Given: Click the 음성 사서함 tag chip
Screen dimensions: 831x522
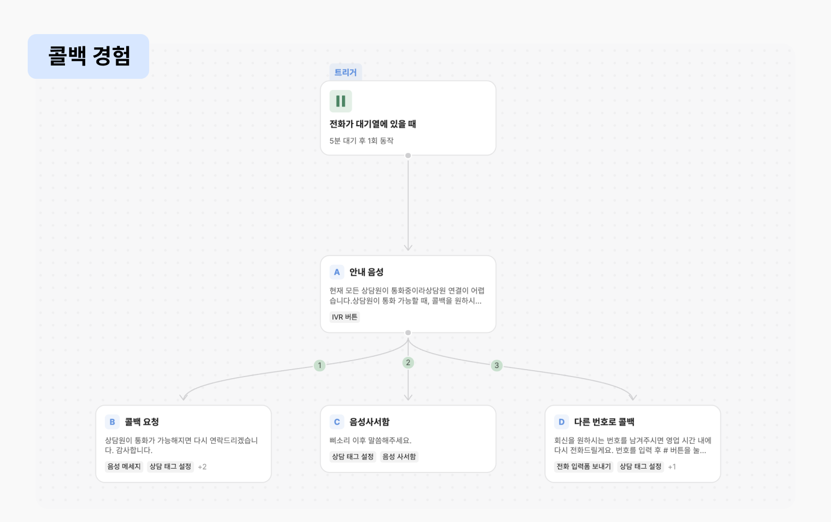Looking at the screenshot, I should click(400, 456).
